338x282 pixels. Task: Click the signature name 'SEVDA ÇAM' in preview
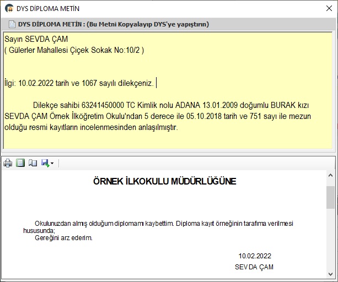click(254, 267)
